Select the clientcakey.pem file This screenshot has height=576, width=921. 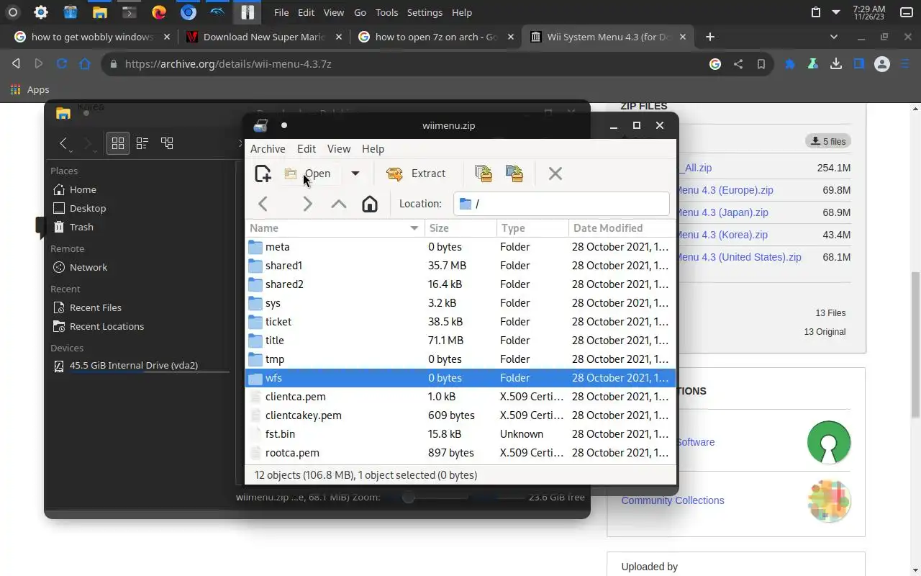click(x=460, y=415)
